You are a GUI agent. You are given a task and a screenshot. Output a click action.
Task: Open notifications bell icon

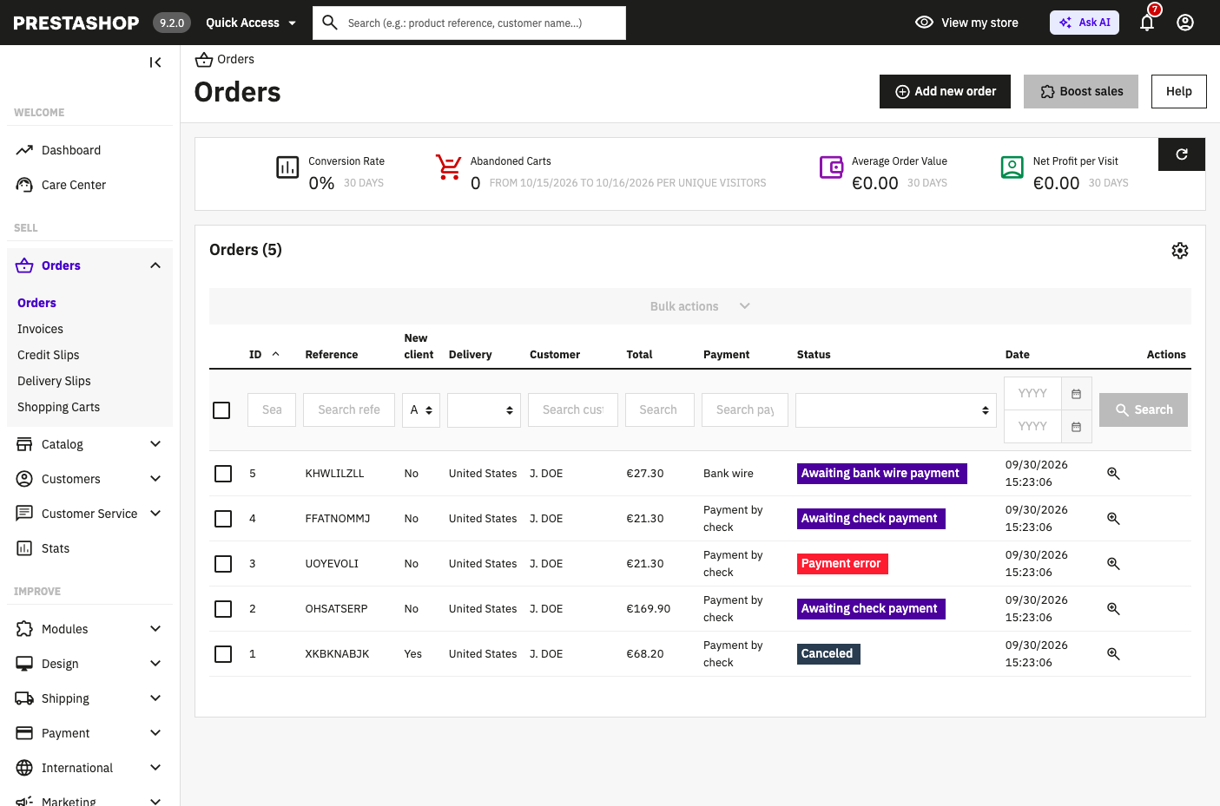(x=1147, y=23)
